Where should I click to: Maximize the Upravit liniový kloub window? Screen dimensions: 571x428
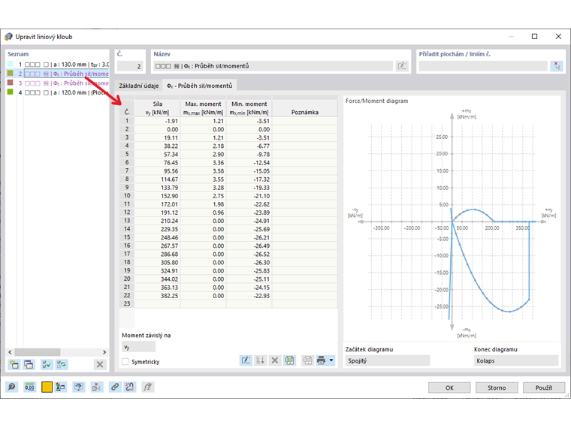pyautogui.click(x=534, y=36)
